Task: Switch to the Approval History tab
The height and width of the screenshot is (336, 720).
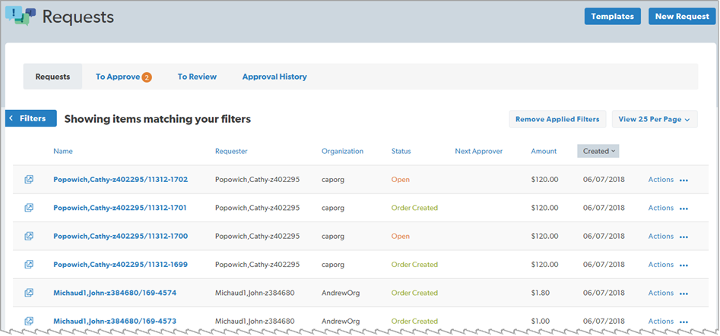Action: point(274,77)
